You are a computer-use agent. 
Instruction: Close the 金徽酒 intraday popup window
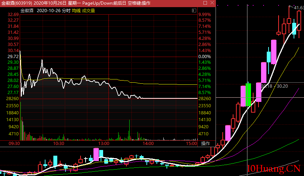[x=212, y=4]
